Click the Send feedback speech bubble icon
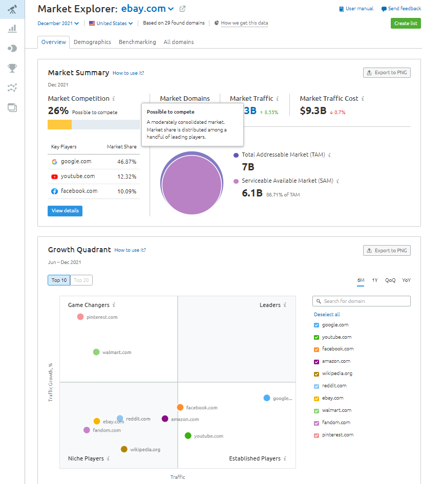The width and height of the screenshot is (422, 484). tap(384, 9)
